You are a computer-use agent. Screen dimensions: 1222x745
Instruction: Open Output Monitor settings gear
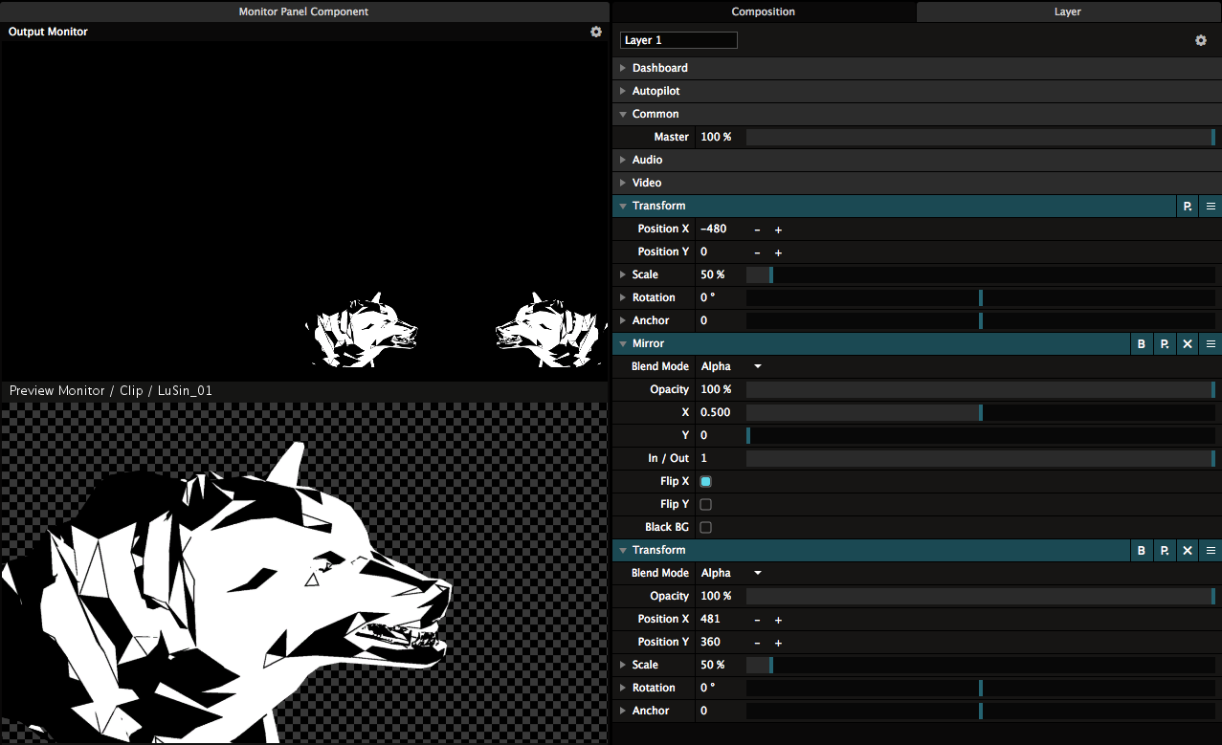596,32
